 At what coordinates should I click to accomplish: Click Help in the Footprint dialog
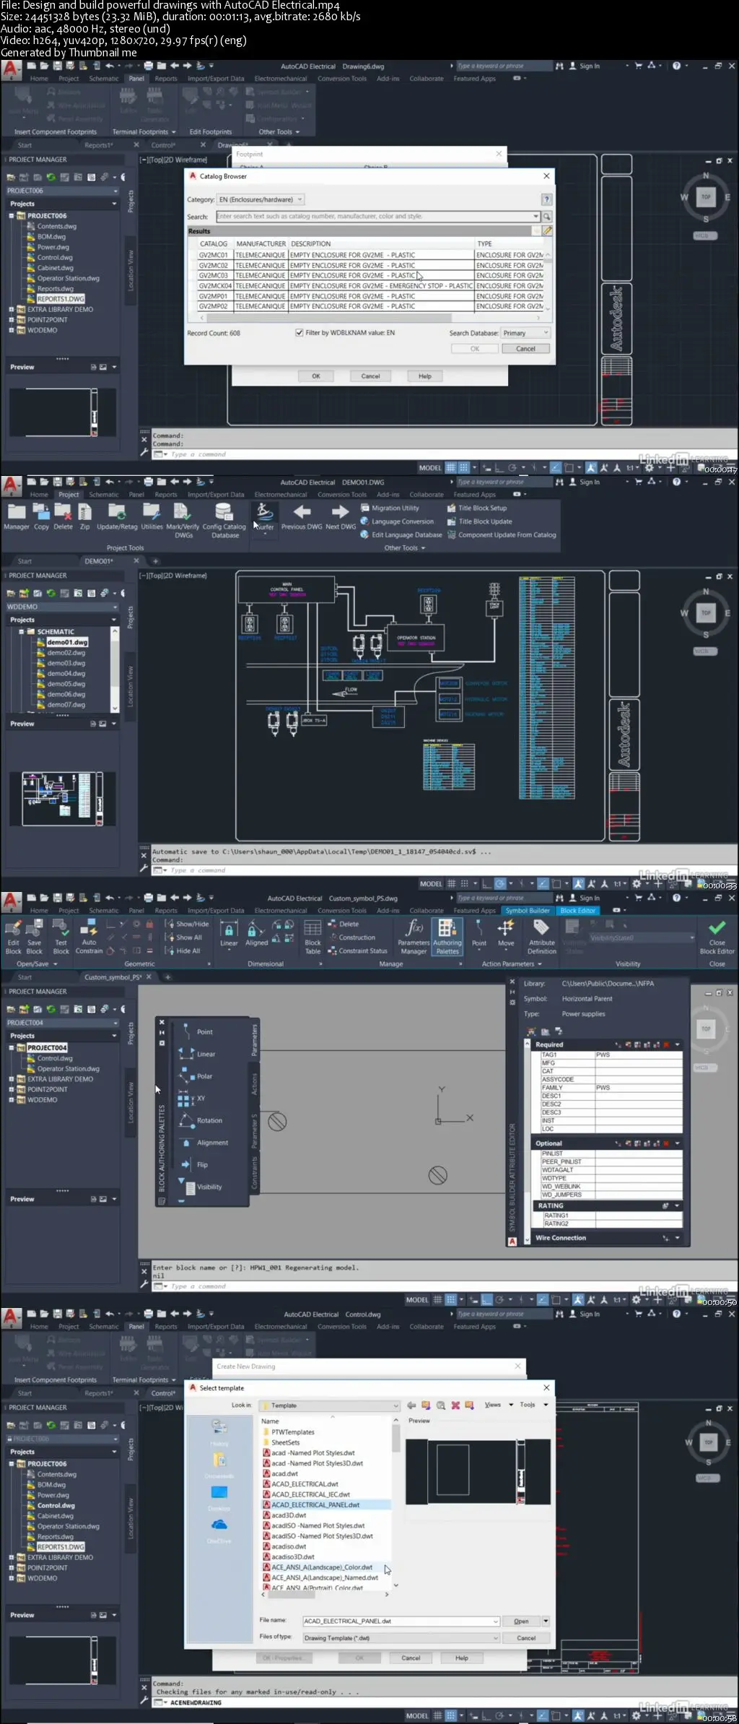tap(425, 376)
